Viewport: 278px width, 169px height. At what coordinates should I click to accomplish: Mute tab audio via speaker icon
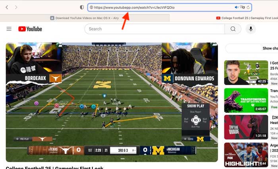[x=237, y=7]
